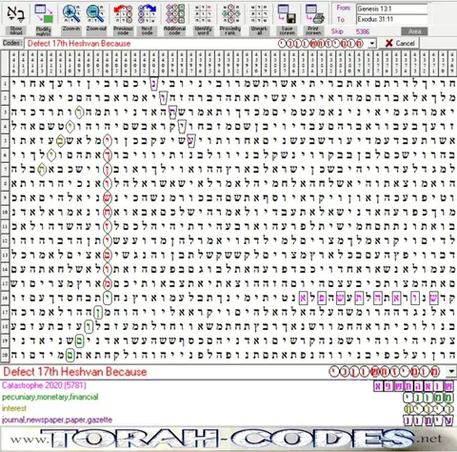Image resolution: width=457 pixels, height=452 pixels.
Task: Click the To field showing Exodus 31:11
Action: (x=391, y=19)
